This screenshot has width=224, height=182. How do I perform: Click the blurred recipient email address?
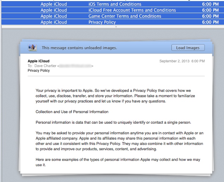pyautogui.click(x=75, y=66)
